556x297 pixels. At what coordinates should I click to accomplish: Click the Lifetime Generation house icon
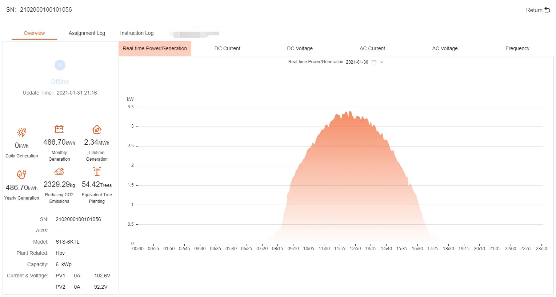pos(97,129)
